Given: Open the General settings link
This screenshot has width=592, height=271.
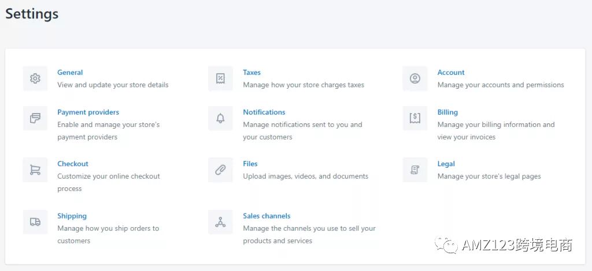Looking at the screenshot, I should (x=70, y=73).
